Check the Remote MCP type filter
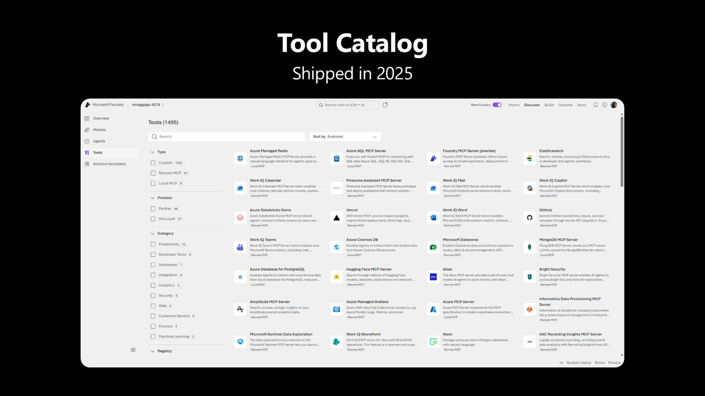Image resolution: width=705 pixels, height=396 pixels. click(153, 173)
